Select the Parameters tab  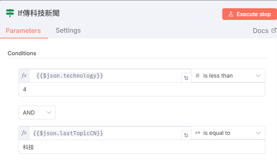pos(23,31)
